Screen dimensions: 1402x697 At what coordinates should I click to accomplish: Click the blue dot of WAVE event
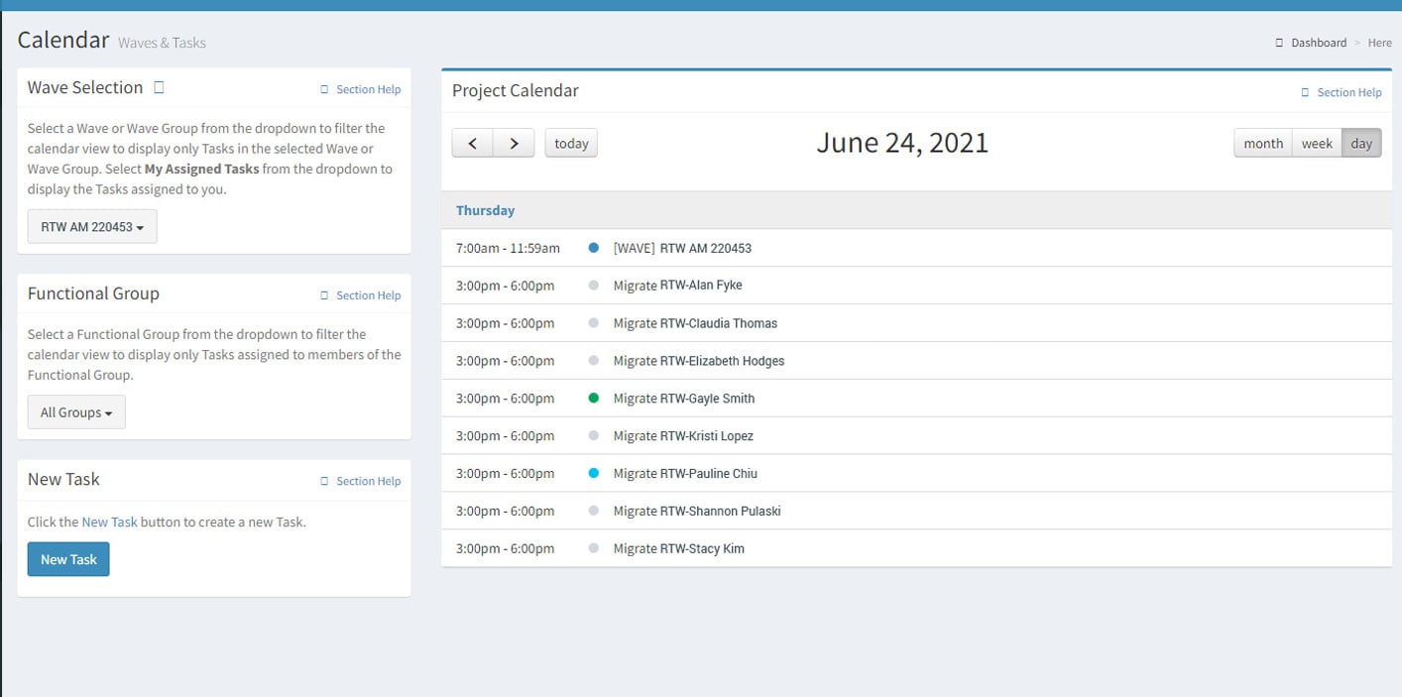tap(594, 248)
